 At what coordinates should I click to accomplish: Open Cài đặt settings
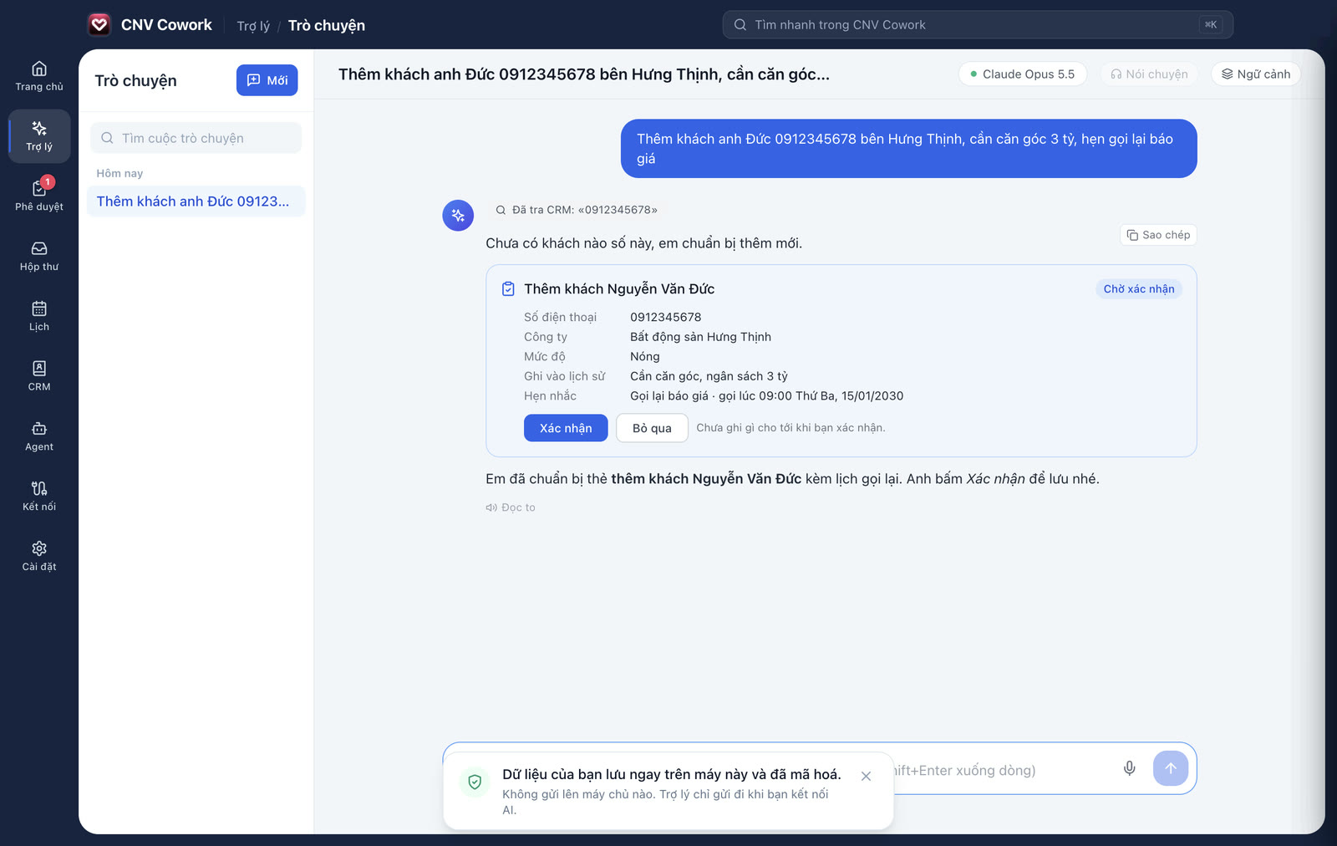[39, 556]
